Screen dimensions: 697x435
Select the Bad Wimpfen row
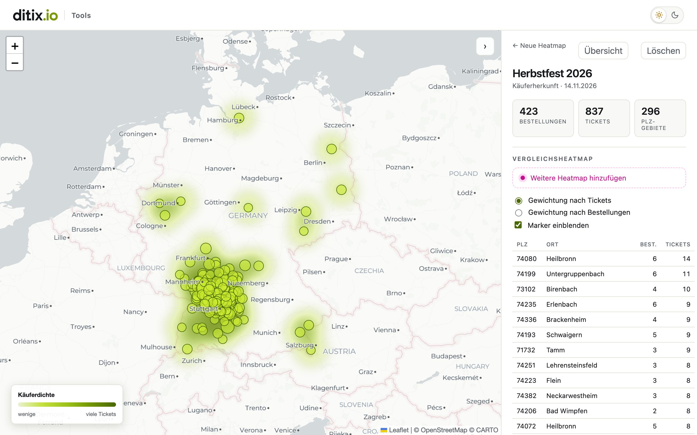pyautogui.click(x=603, y=411)
